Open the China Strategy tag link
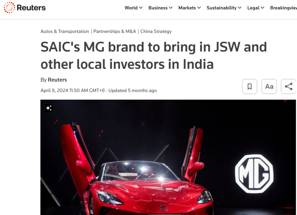The image size is (297, 215). click(x=156, y=31)
